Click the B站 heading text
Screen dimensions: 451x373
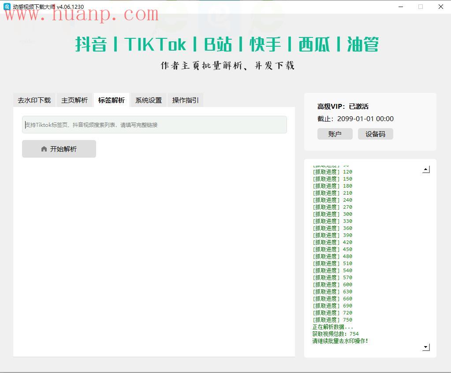[x=218, y=44]
